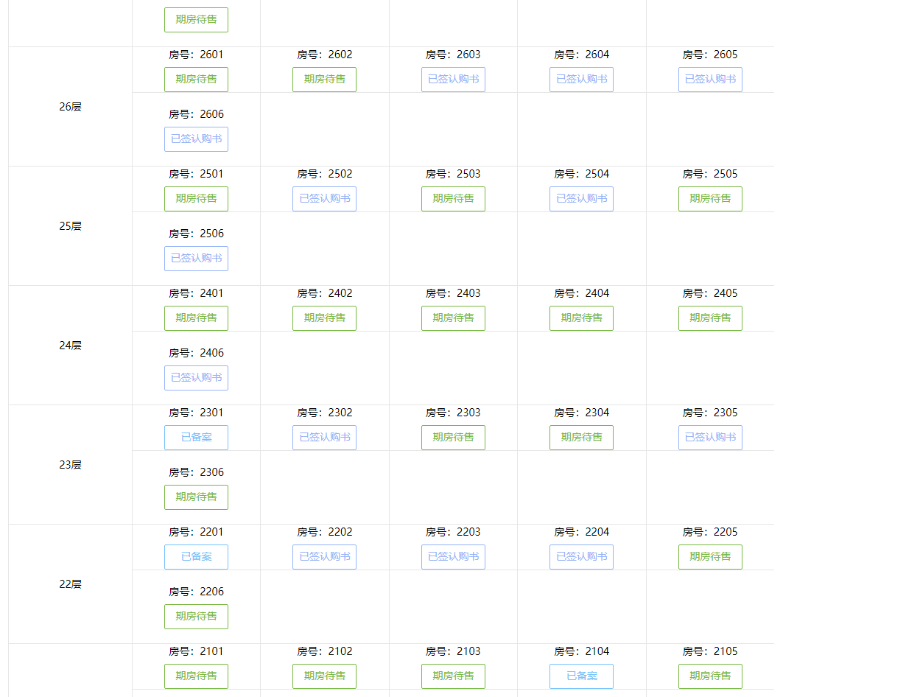Open the 已签认购书 status of room 2605
Screen dimensions: 906x697
click(x=710, y=80)
